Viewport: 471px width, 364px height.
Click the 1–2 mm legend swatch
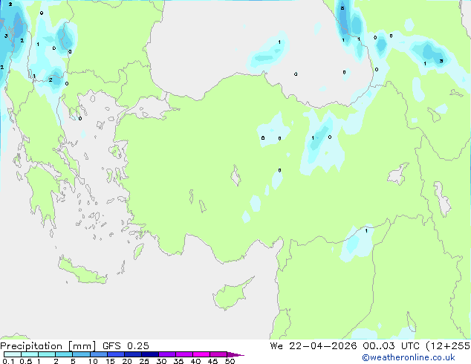tap(47, 354)
